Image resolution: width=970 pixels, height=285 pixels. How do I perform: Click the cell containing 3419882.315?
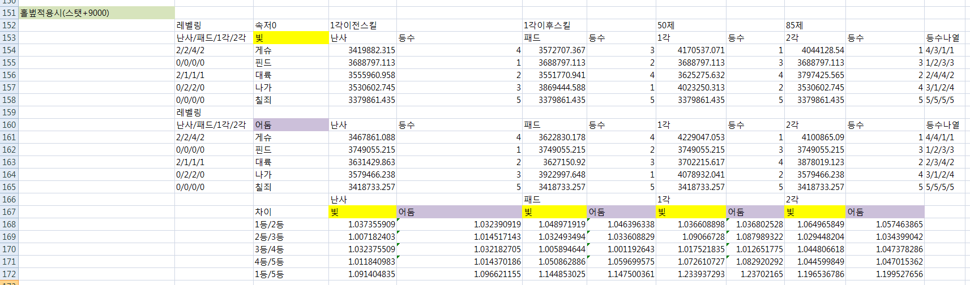coord(362,50)
